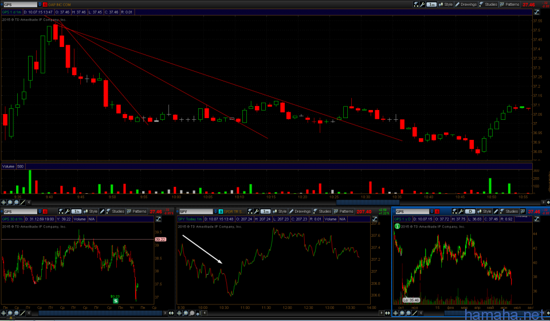Open Studies in daily GPS chart
The height and width of the screenshot is (321, 550).
coord(509,212)
